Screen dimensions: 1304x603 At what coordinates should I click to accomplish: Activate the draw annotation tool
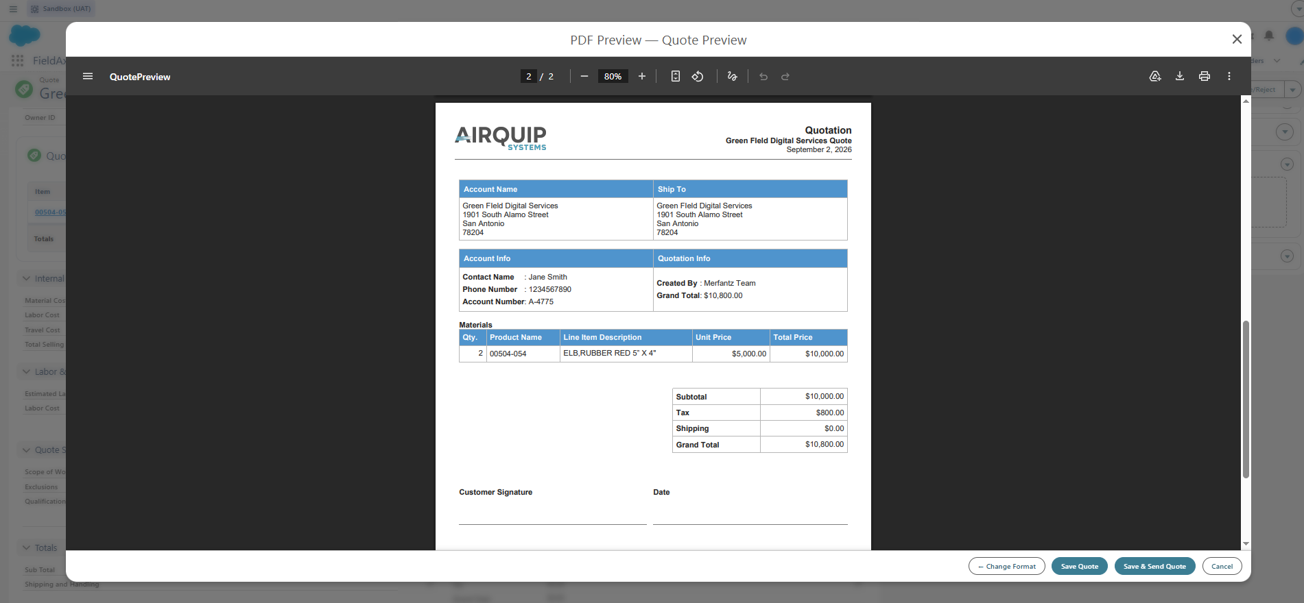(x=733, y=76)
